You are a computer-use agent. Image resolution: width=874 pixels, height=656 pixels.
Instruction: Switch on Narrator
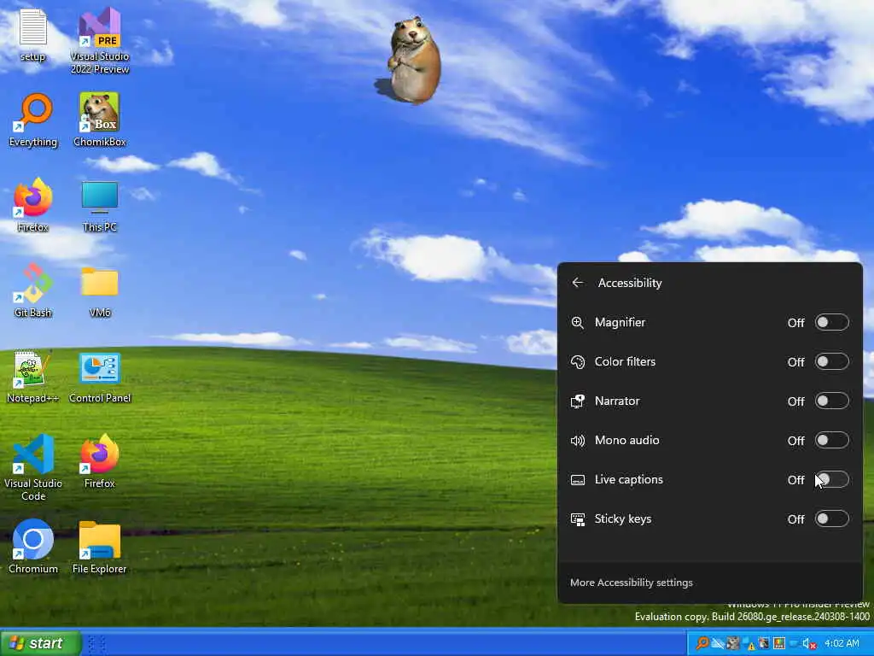[x=831, y=401]
